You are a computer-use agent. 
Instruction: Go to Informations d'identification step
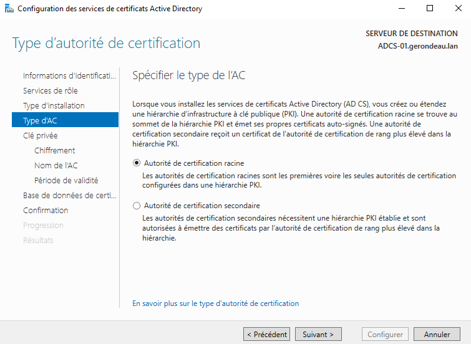(x=69, y=75)
